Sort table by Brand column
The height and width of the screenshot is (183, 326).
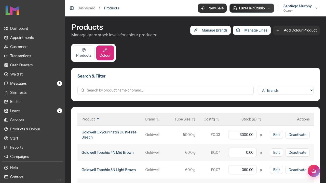pyautogui.click(x=153, y=119)
